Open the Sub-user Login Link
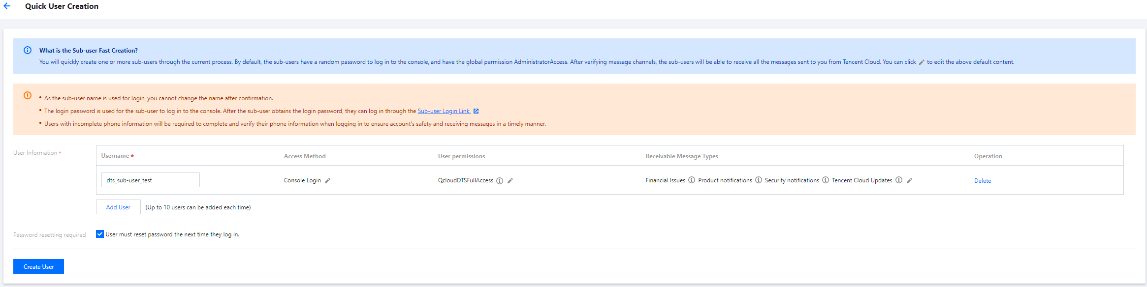The width and height of the screenshot is (1147, 287). [x=444, y=111]
